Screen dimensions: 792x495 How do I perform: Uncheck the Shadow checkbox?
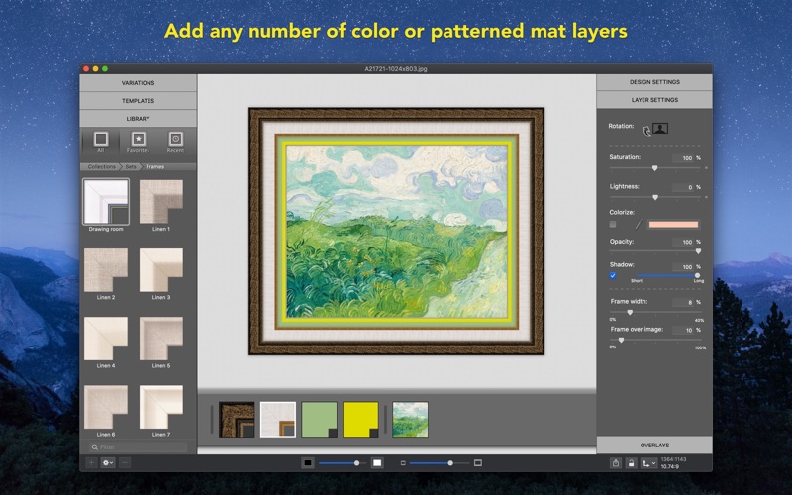pos(613,276)
